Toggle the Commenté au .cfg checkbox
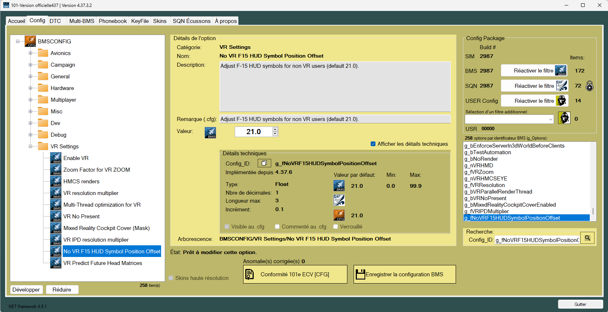This screenshot has width=608, height=312. 277,227
